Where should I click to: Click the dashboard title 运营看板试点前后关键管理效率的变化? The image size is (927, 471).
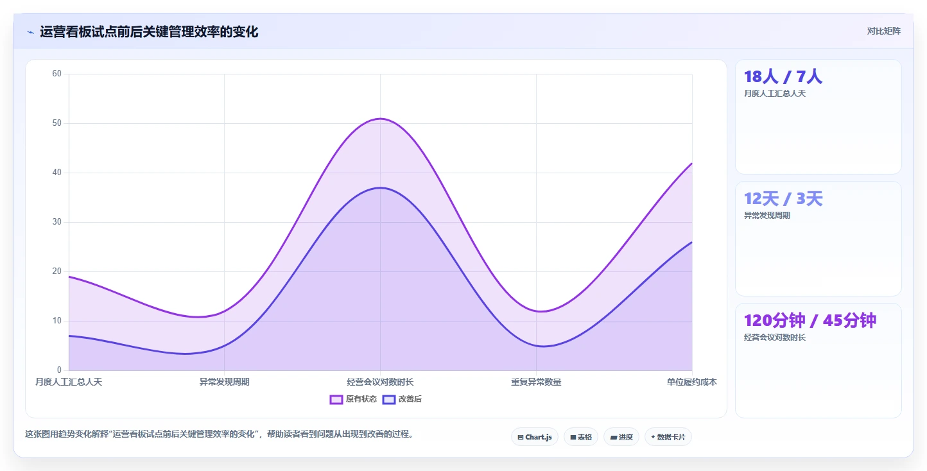coord(149,31)
